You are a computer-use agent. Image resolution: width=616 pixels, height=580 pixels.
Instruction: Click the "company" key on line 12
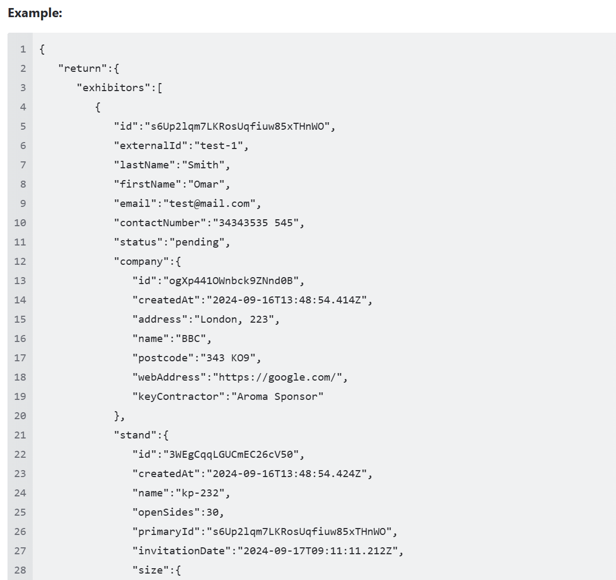tap(142, 262)
